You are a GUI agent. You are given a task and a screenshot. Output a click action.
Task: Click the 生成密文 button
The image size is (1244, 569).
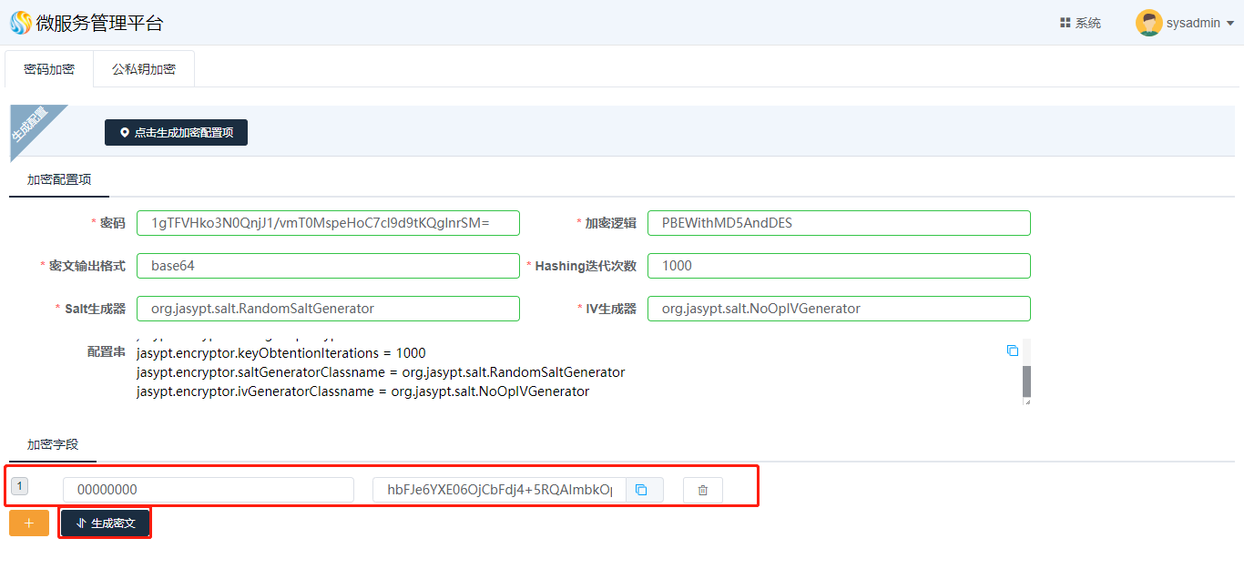point(105,523)
